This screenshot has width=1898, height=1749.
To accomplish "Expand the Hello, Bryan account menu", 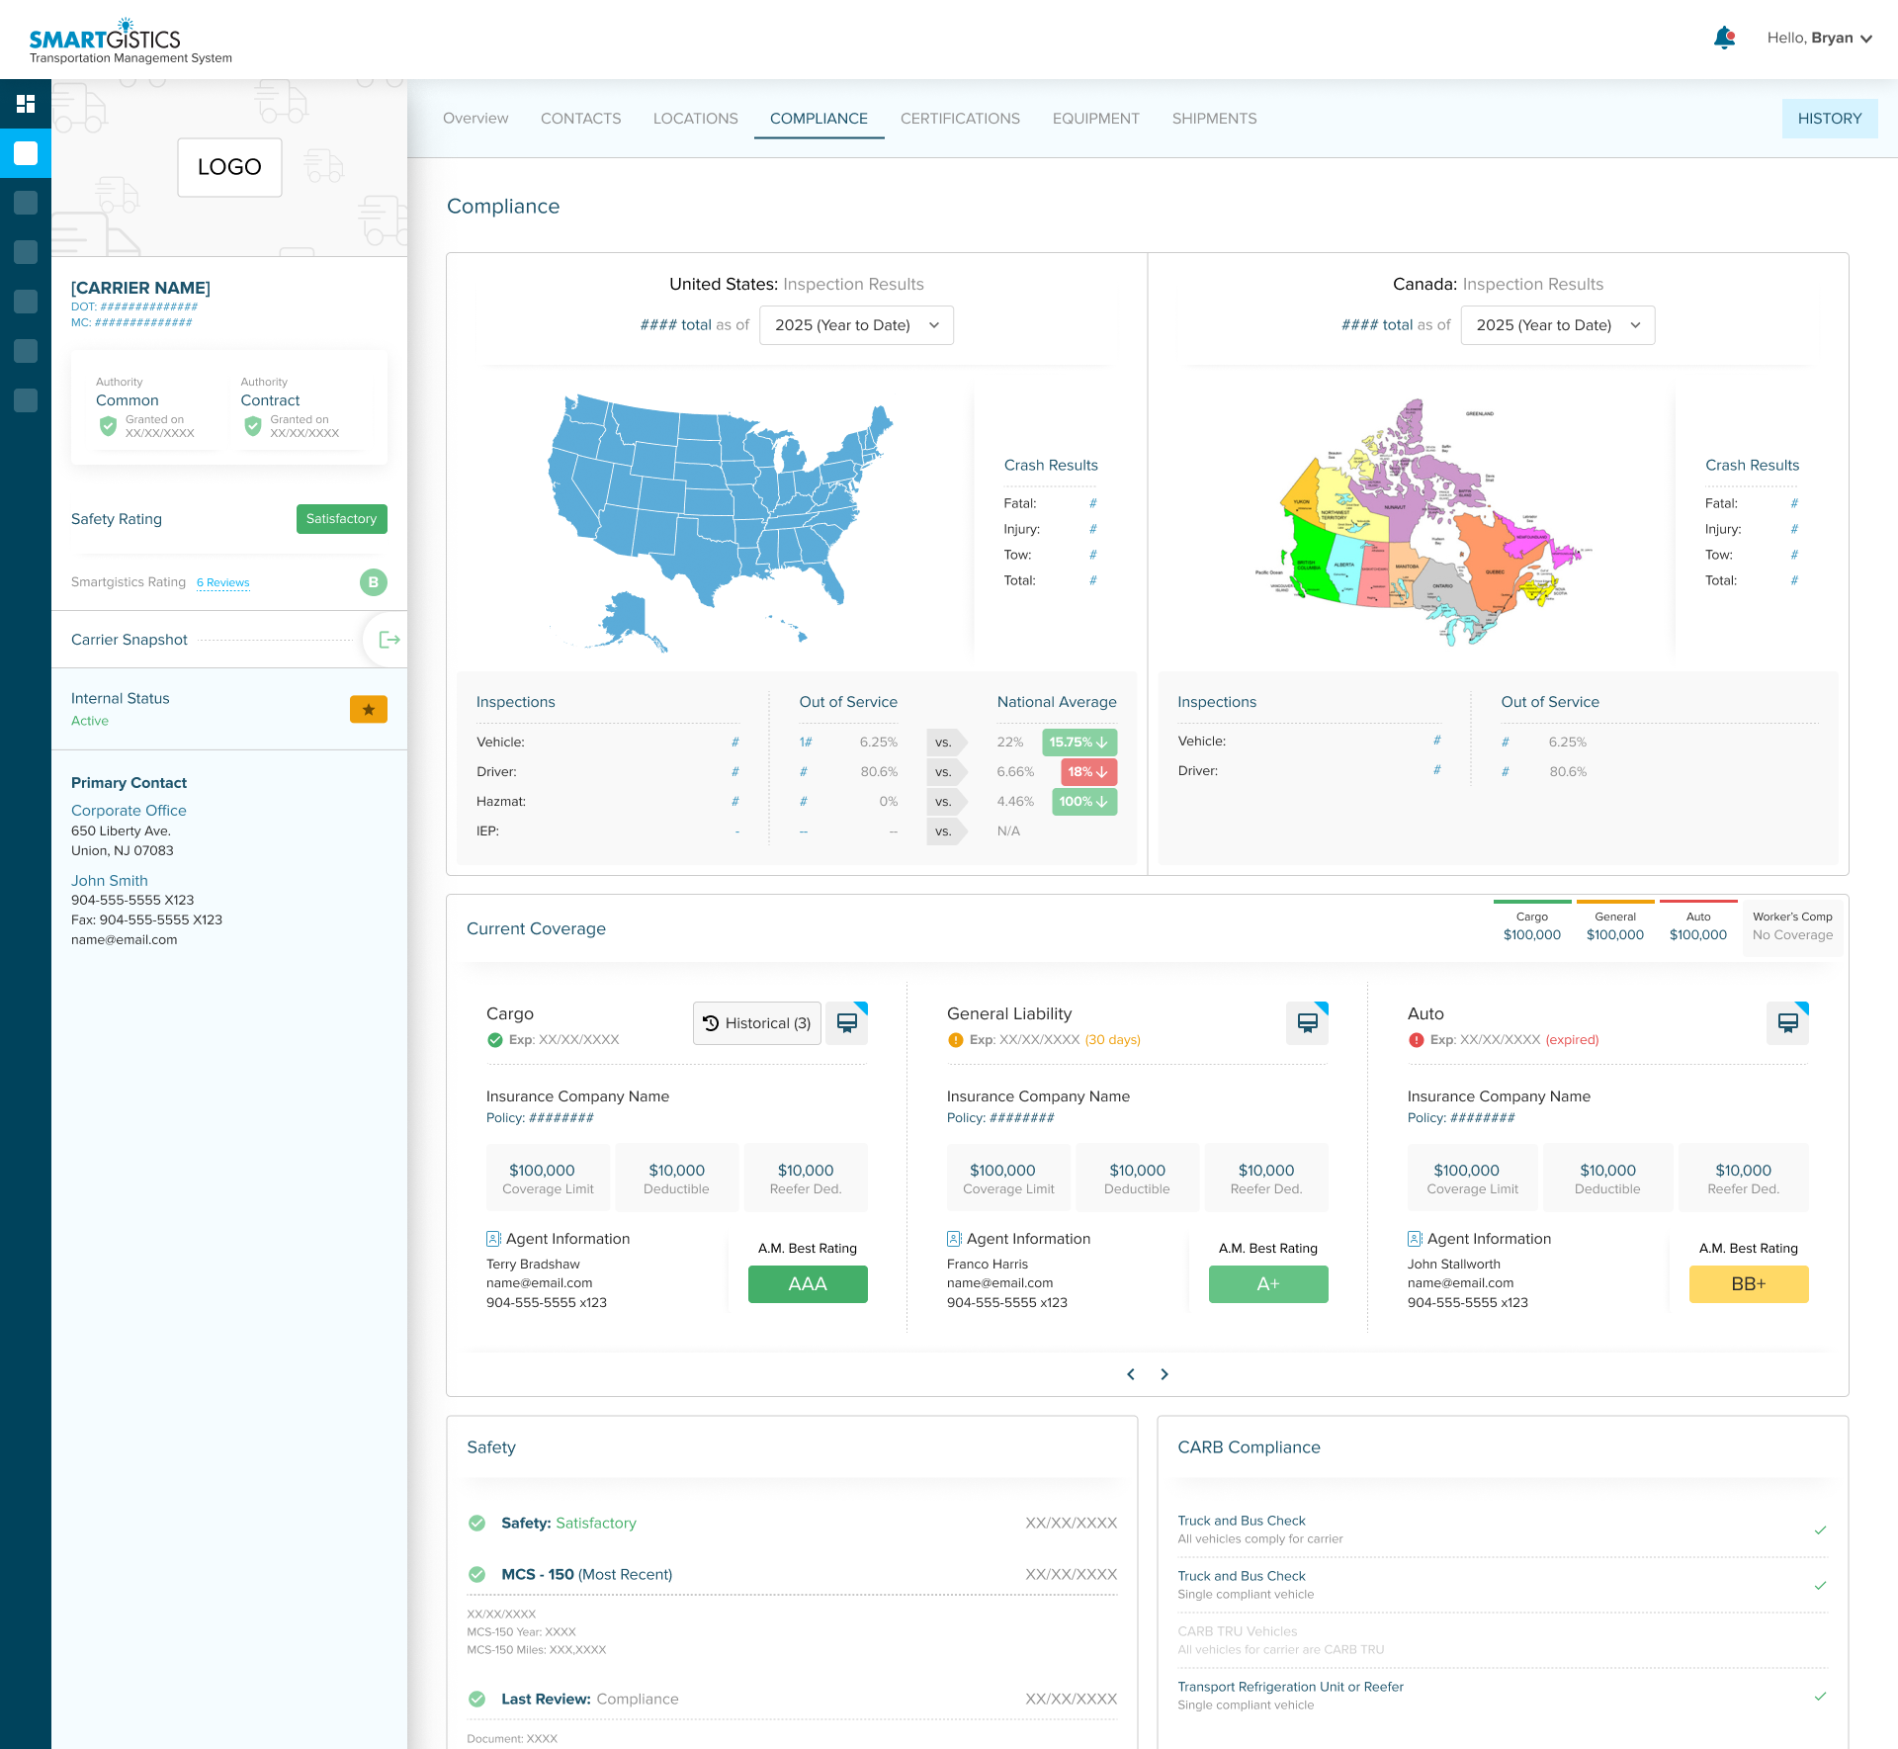I will point(1820,38).
